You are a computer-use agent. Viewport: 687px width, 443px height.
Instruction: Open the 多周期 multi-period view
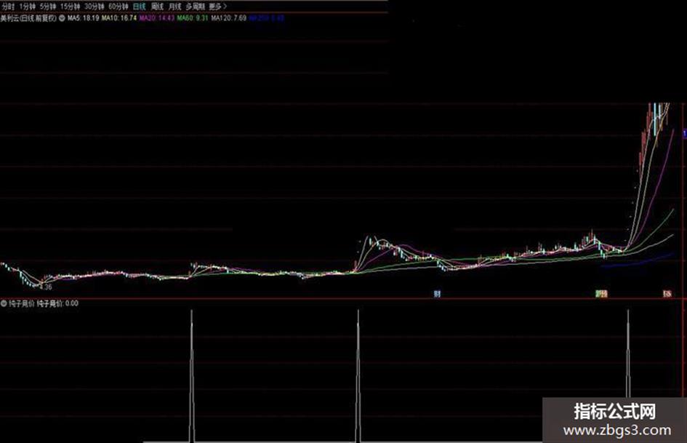point(195,7)
